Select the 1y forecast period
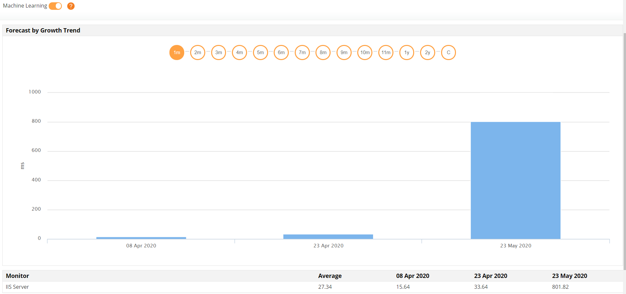The image size is (626, 294). click(407, 52)
